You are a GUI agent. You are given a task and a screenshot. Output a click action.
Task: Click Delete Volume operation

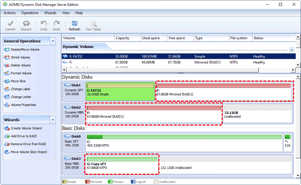click(21, 65)
